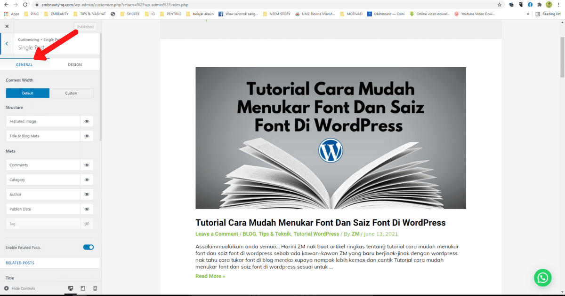Click the Featured Image row label
This screenshot has width=565, height=296.
pos(23,121)
